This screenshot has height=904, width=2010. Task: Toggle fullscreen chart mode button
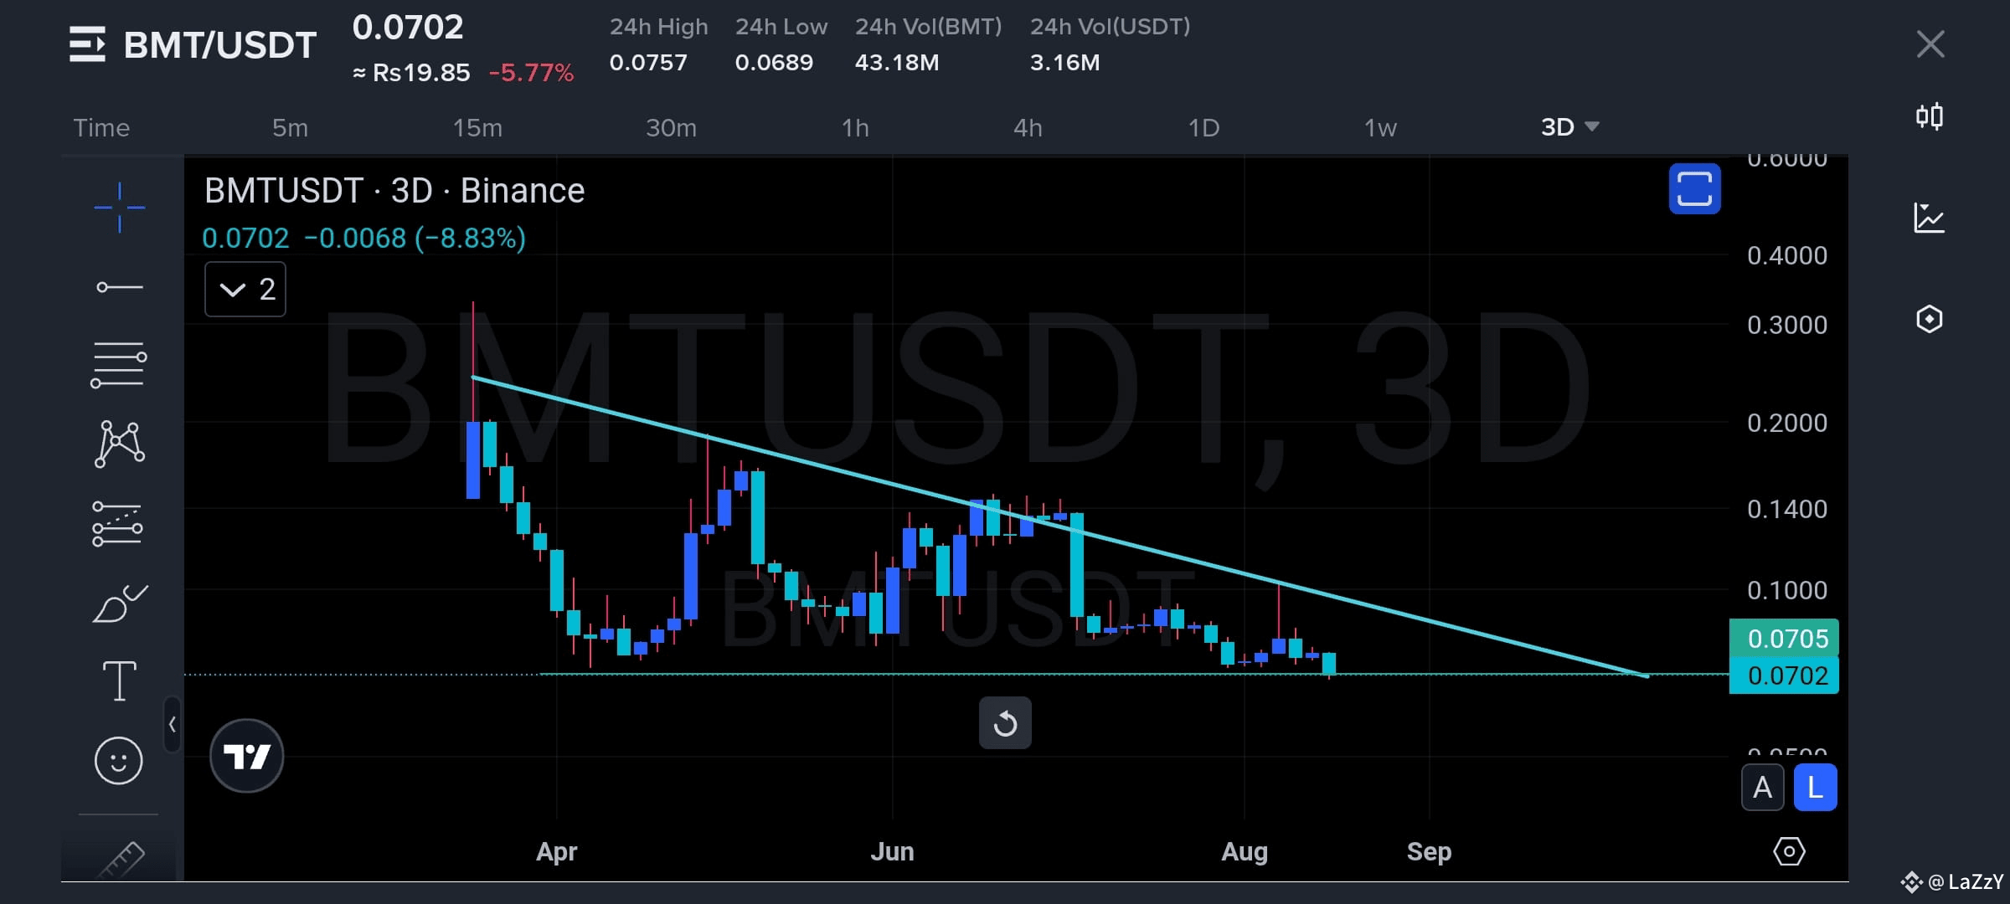coord(1694,188)
